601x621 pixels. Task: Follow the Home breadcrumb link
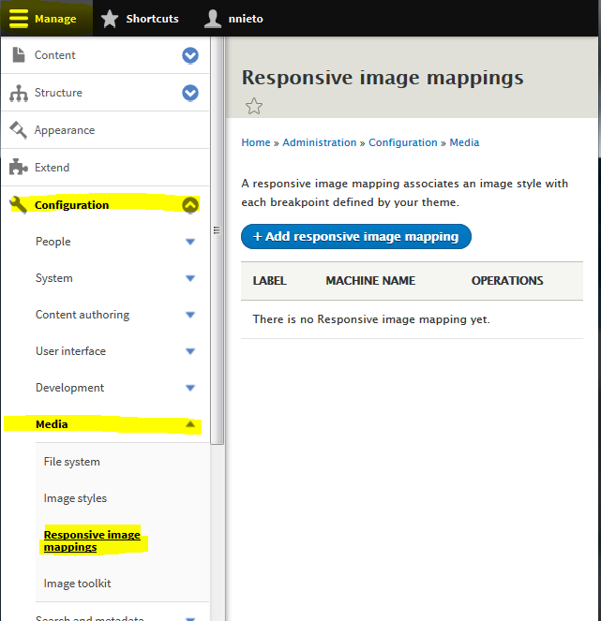coord(256,142)
